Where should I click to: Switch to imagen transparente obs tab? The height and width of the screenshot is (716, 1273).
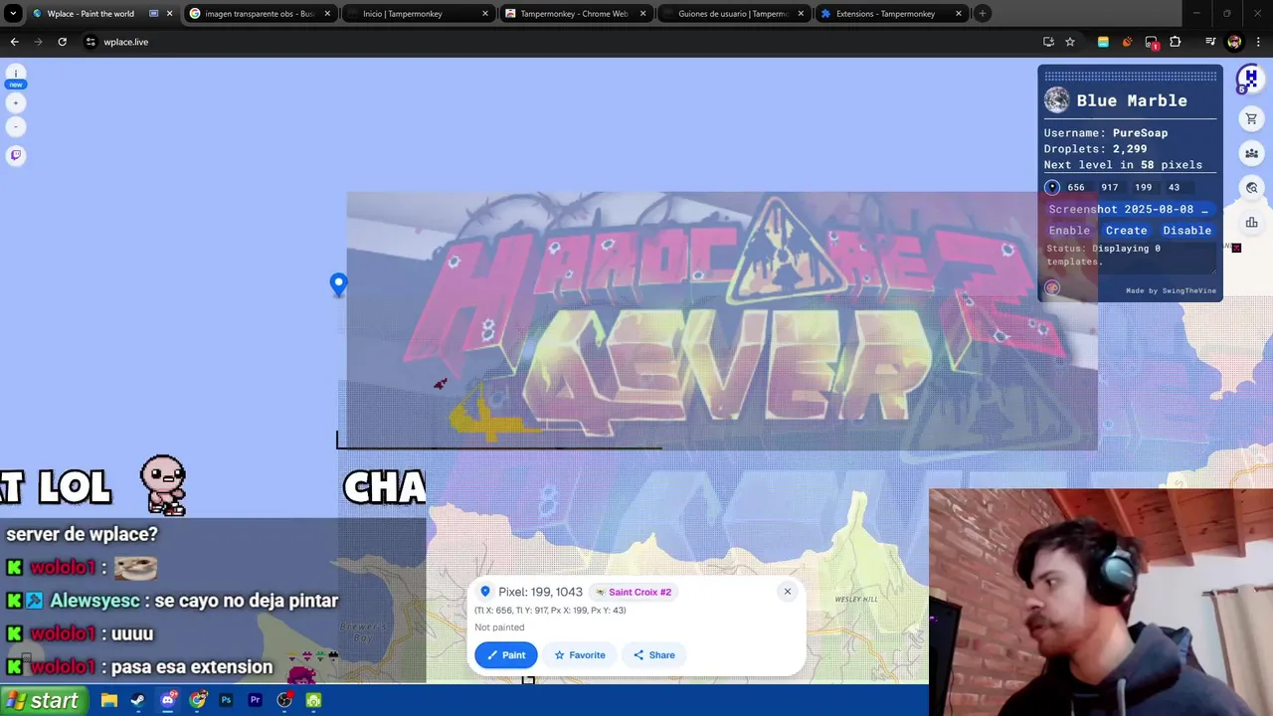[x=259, y=14]
